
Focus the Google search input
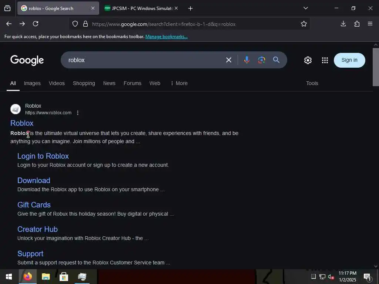(x=145, y=60)
